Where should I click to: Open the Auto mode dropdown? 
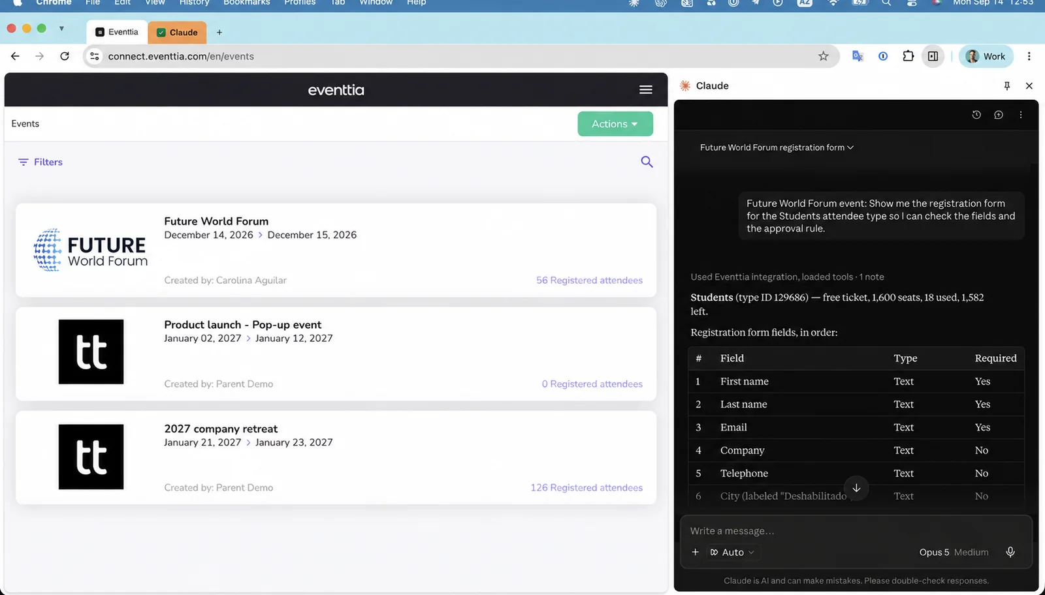click(x=732, y=552)
